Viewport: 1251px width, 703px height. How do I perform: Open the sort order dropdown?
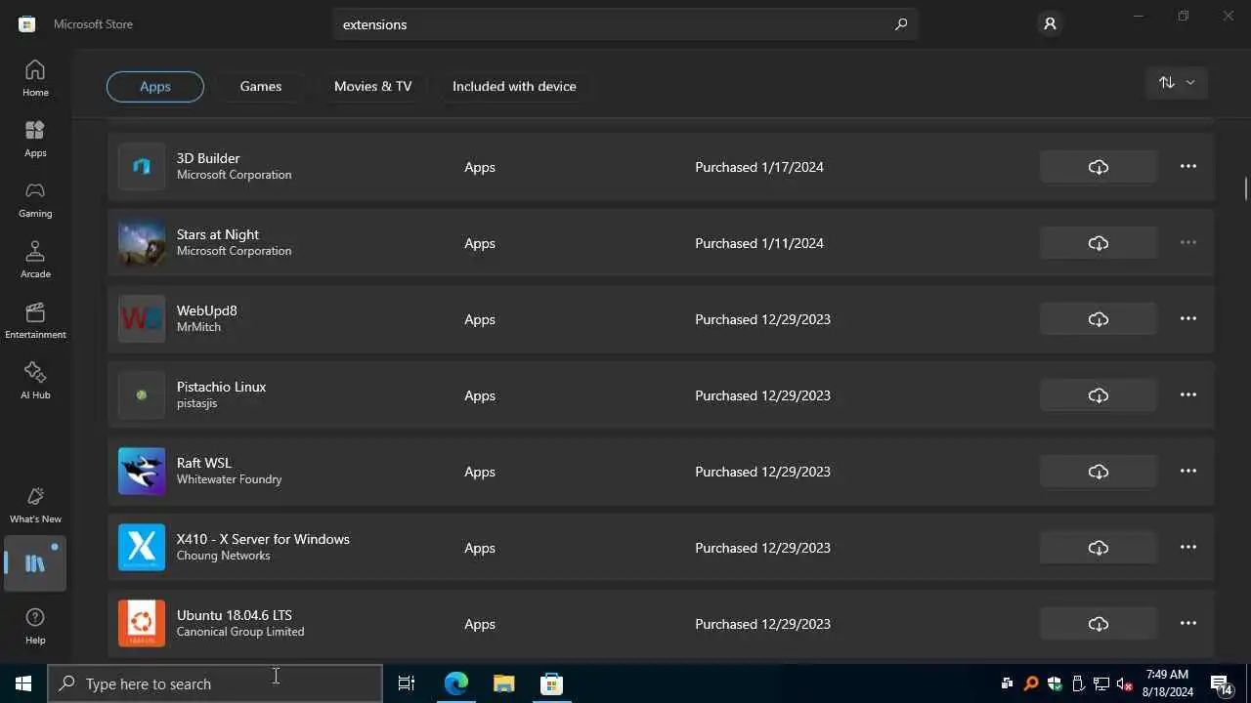pos(1177,83)
